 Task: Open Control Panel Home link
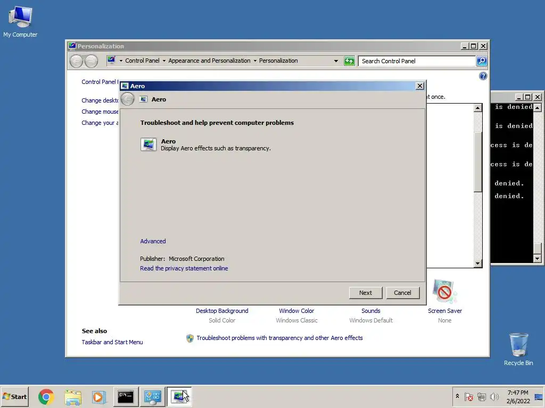(100, 82)
